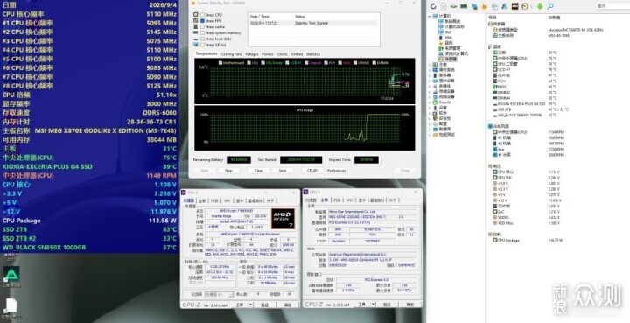Toggle the CPU Diode graph checkbox

pyautogui.click(x=262, y=63)
